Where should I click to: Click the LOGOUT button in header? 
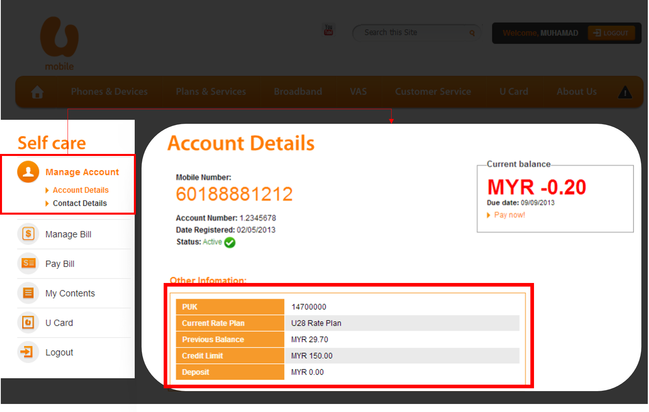tap(611, 33)
